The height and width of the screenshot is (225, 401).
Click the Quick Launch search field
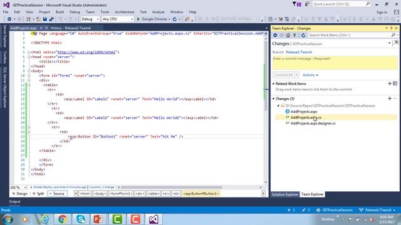coord(341,4)
